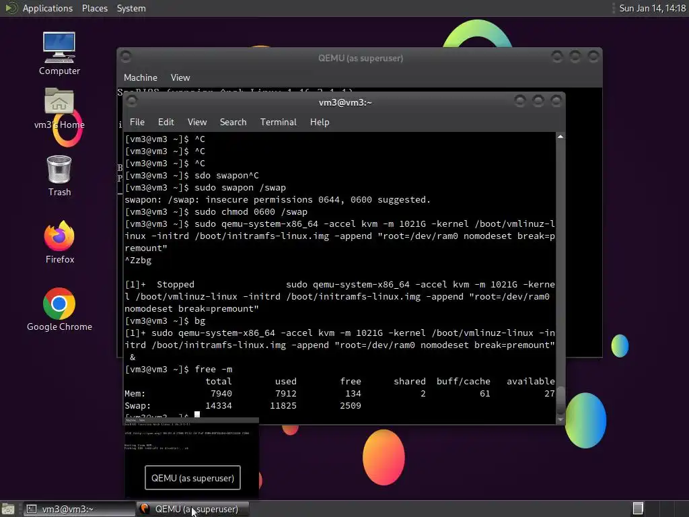This screenshot has width=689, height=517.
Task: Click the workspace switcher icon in bottom panel
Action: coord(638,509)
